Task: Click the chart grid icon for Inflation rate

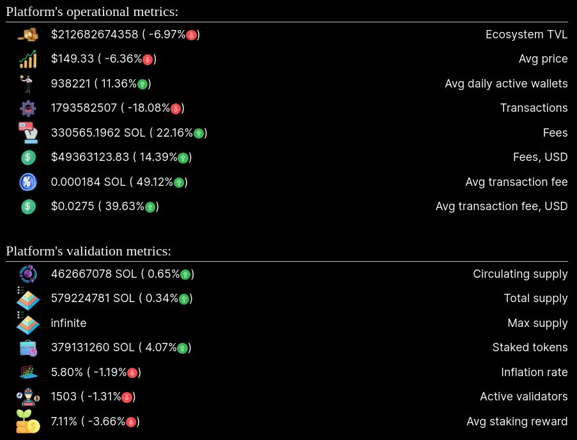Action: click(x=28, y=372)
